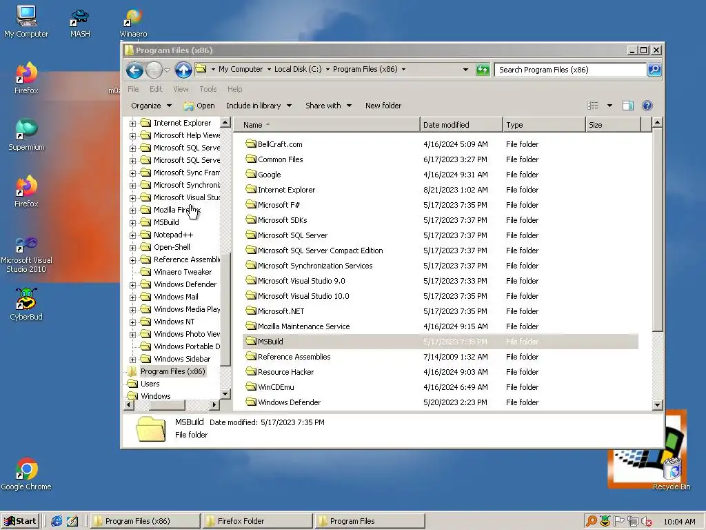Select Open-Shell in the folder tree
This screenshot has width=706, height=530.
coord(172,247)
